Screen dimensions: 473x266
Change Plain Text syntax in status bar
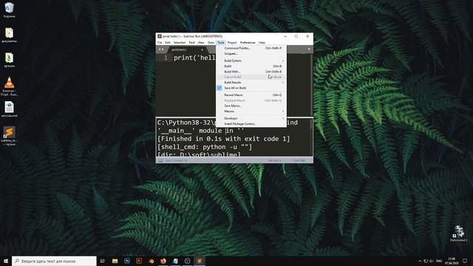[299, 160]
